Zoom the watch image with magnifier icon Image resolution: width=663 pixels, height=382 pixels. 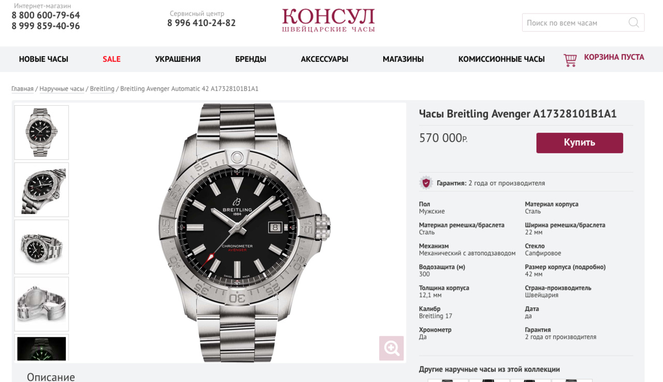click(391, 348)
